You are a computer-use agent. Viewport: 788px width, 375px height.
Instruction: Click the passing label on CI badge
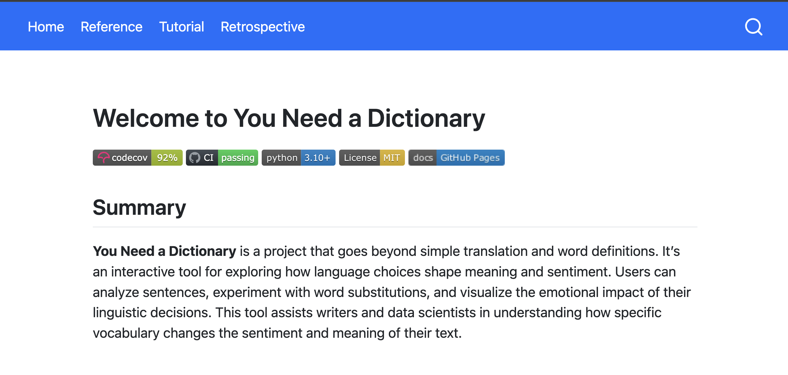[238, 158]
